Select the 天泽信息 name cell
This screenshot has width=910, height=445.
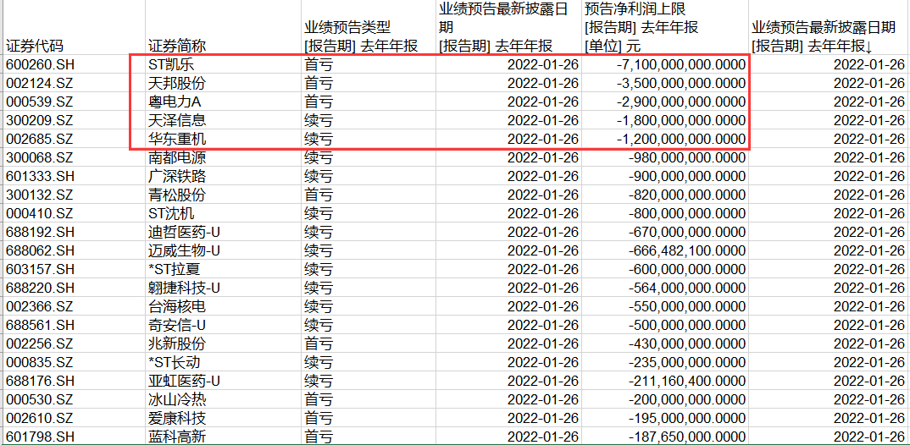(224, 120)
